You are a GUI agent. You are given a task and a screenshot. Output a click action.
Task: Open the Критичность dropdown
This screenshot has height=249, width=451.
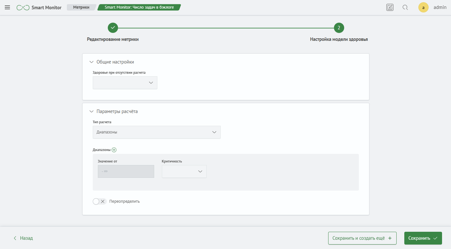point(184,171)
